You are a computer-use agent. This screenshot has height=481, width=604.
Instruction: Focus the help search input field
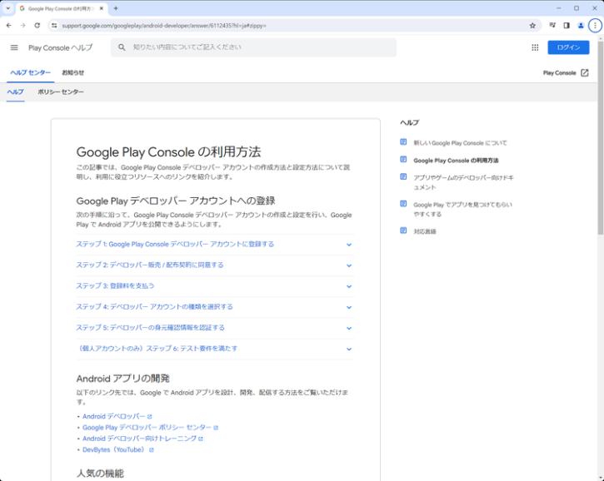coord(253,47)
